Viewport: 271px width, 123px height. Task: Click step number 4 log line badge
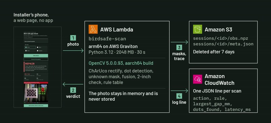[179, 96]
